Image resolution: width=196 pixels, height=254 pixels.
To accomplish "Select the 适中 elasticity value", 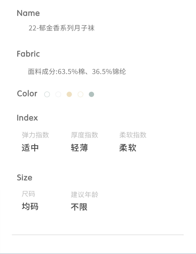I will (30, 148).
